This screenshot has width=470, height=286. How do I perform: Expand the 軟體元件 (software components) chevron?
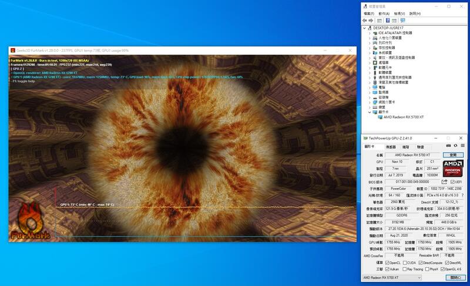pyautogui.click(x=370, y=68)
